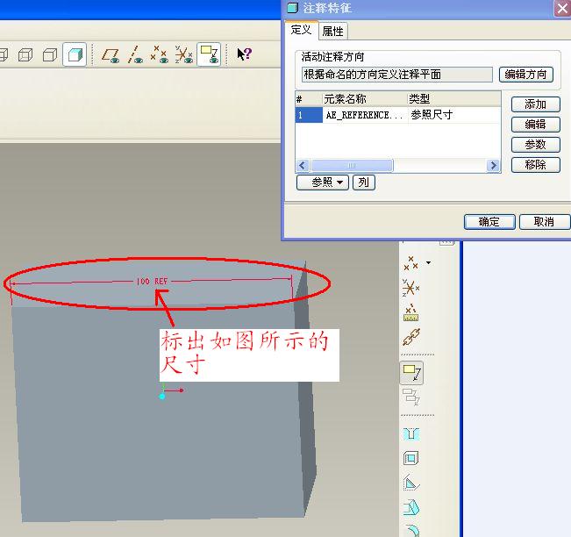Image resolution: width=571 pixels, height=537 pixels.
Task: Click the 类型 column header
Action: (x=454, y=99)
